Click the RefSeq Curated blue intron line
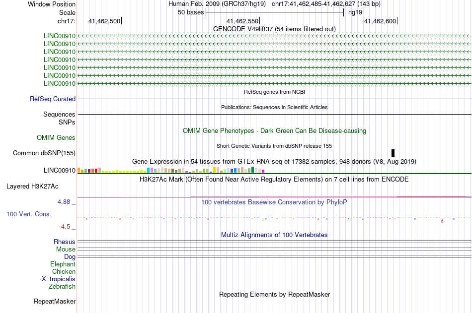 (275, 99)
